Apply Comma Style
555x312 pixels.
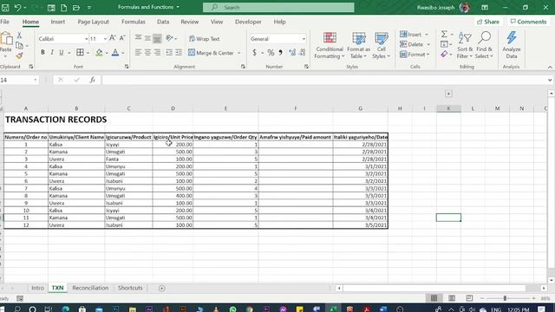click(281, 53)
